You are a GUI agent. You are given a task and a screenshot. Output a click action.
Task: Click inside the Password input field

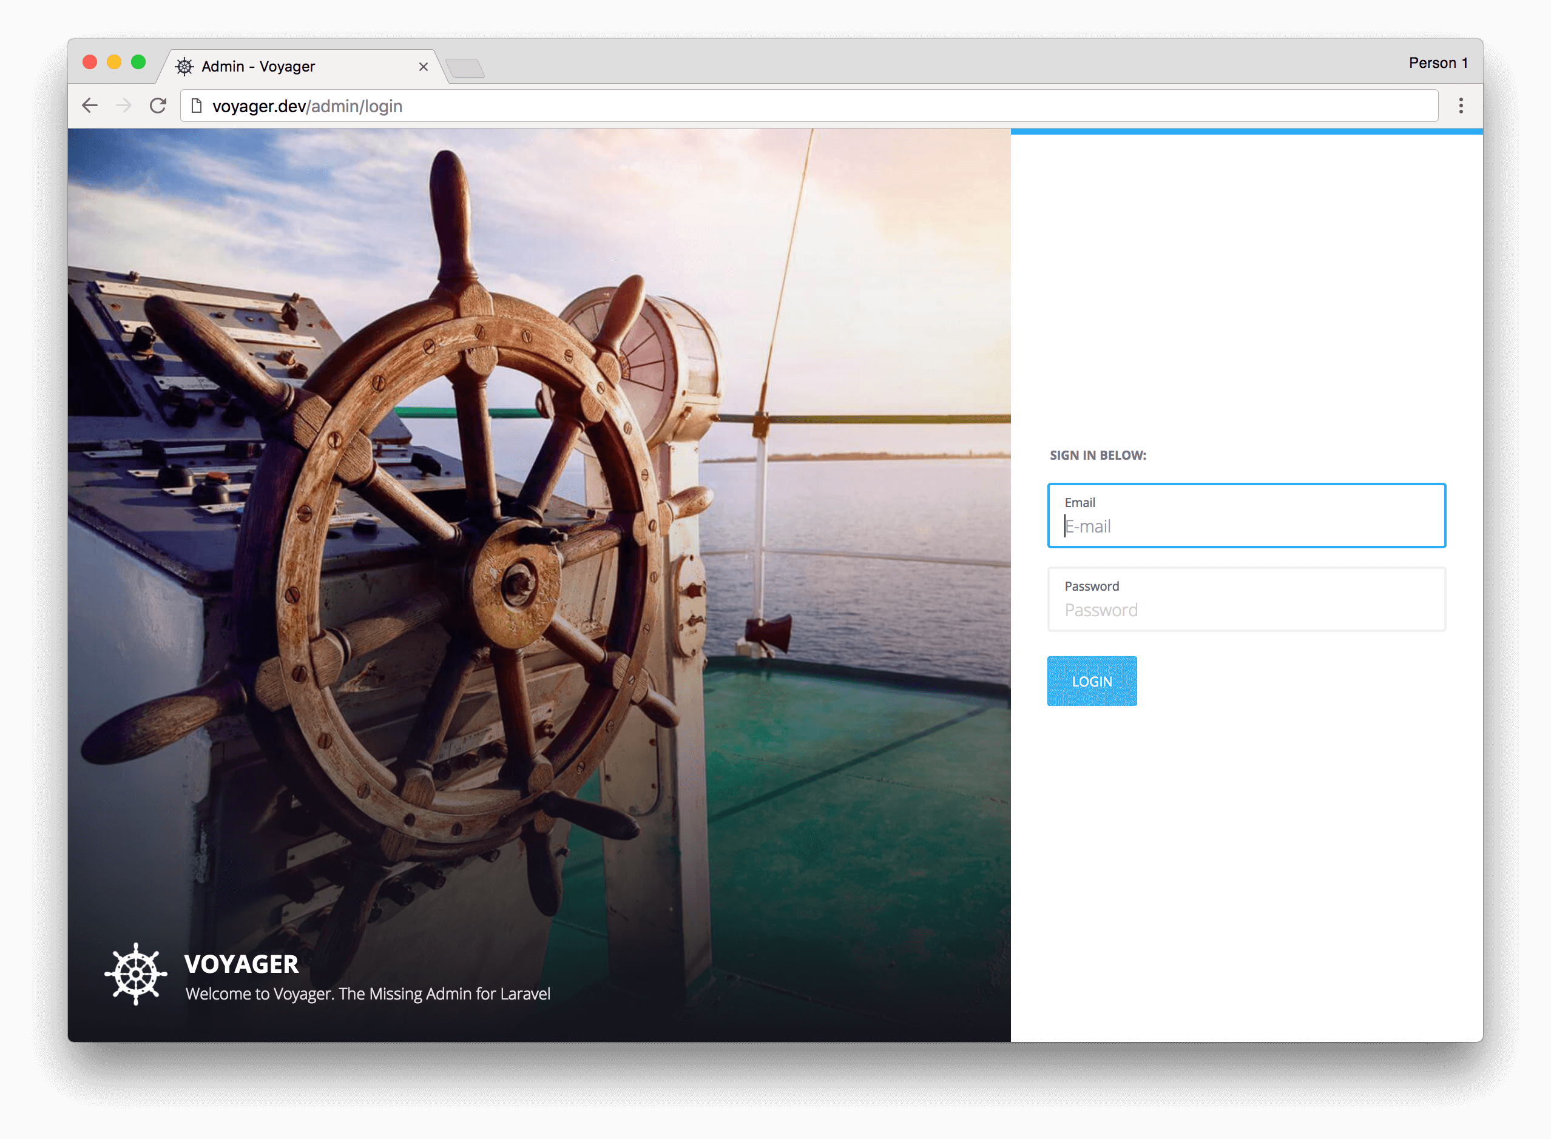(x=1246, y=610)
